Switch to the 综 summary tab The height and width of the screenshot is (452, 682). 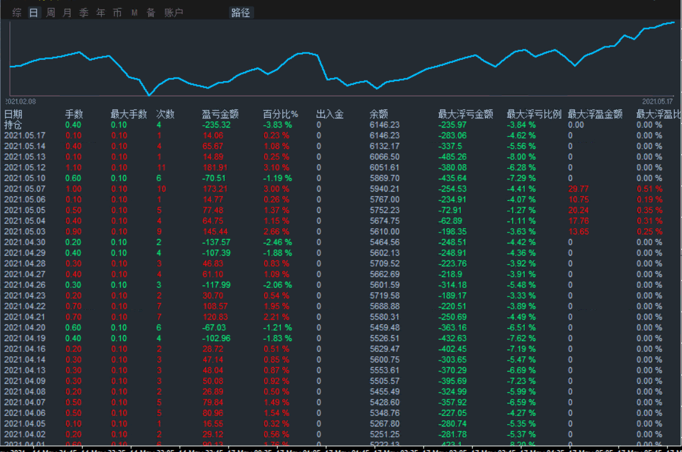[17, 13]
